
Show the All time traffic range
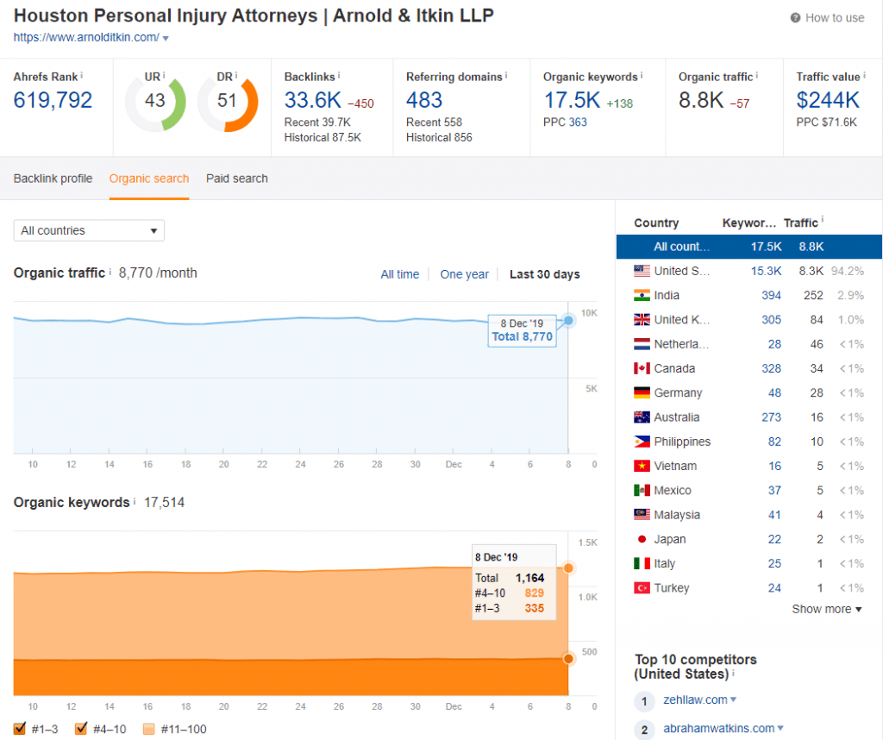[x=400, y=274]
